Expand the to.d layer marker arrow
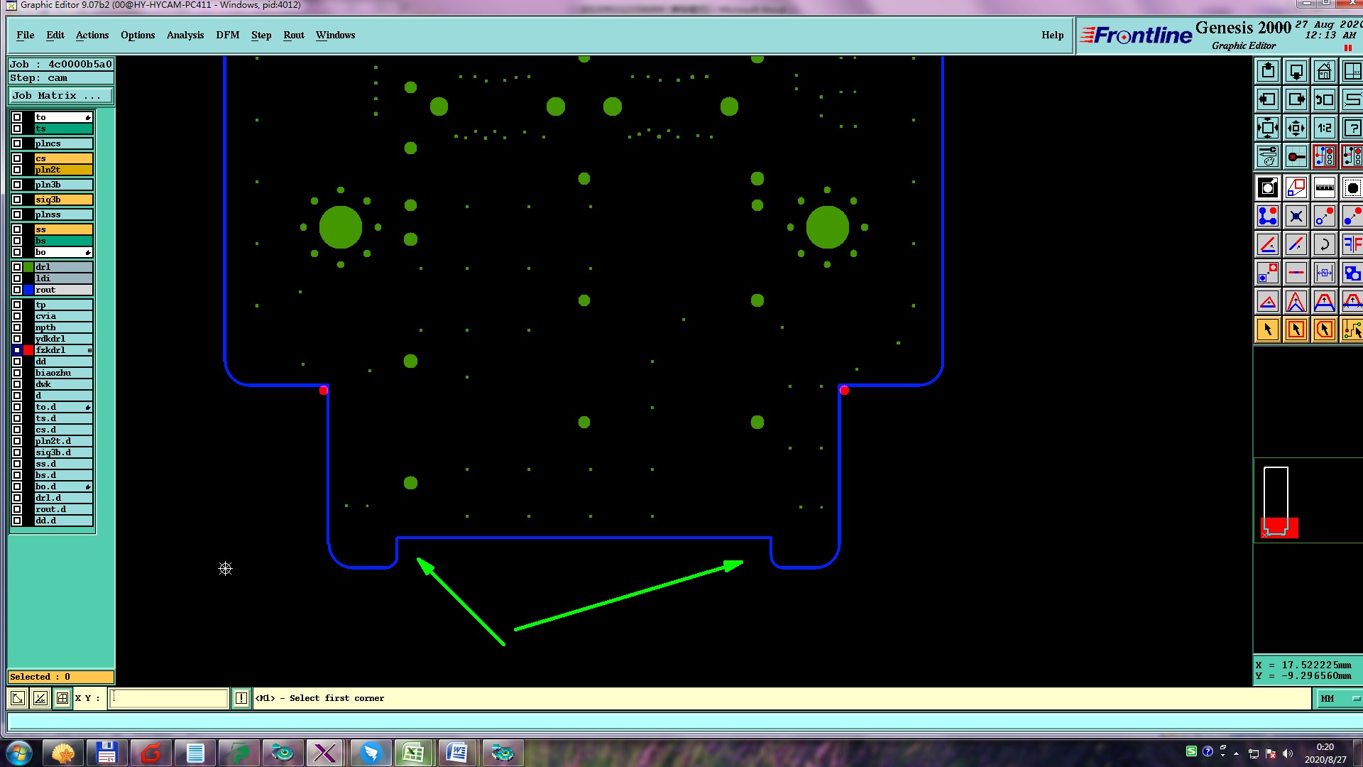 [x=88, y=408]
